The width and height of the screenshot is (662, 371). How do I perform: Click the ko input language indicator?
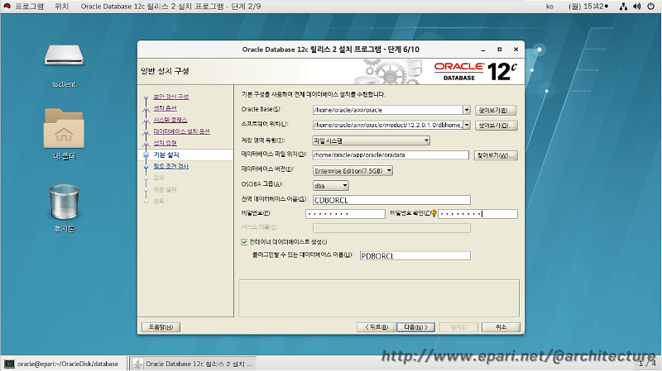coord(549,7)
